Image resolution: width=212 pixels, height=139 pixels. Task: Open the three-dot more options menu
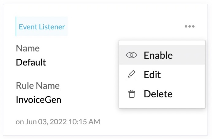(x=190, y=27)
